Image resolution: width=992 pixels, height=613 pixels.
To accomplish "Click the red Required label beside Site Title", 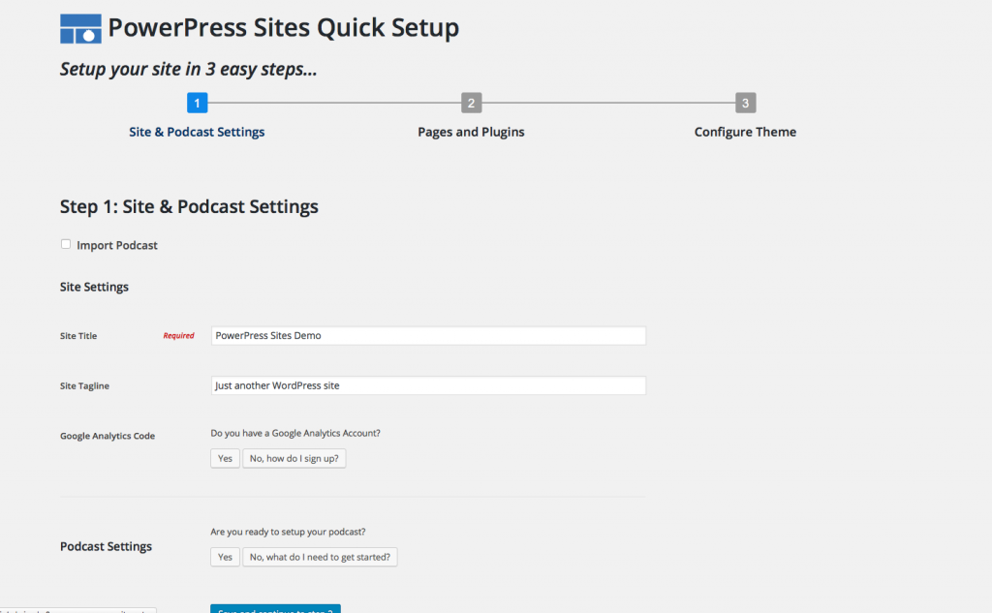I will coord(178,336).
